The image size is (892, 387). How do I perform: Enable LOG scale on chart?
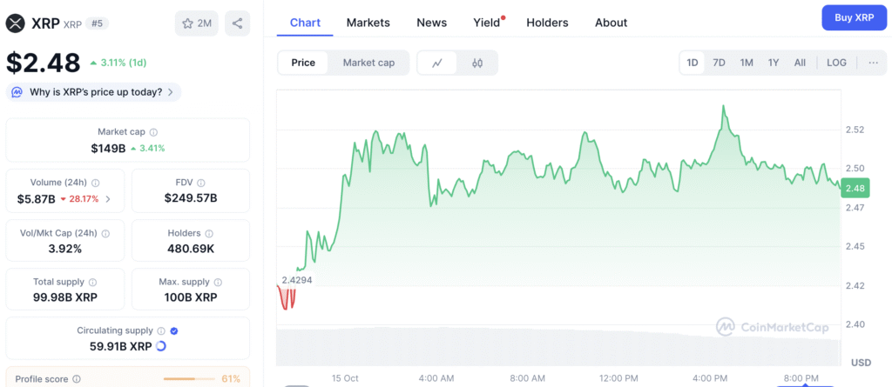836,63
